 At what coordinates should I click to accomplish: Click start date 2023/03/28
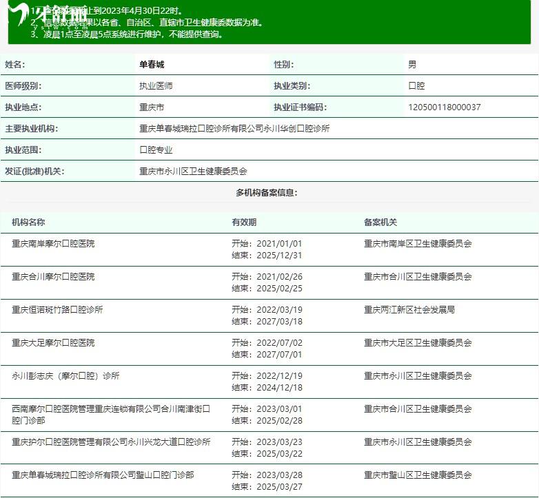tap(279, 475)
